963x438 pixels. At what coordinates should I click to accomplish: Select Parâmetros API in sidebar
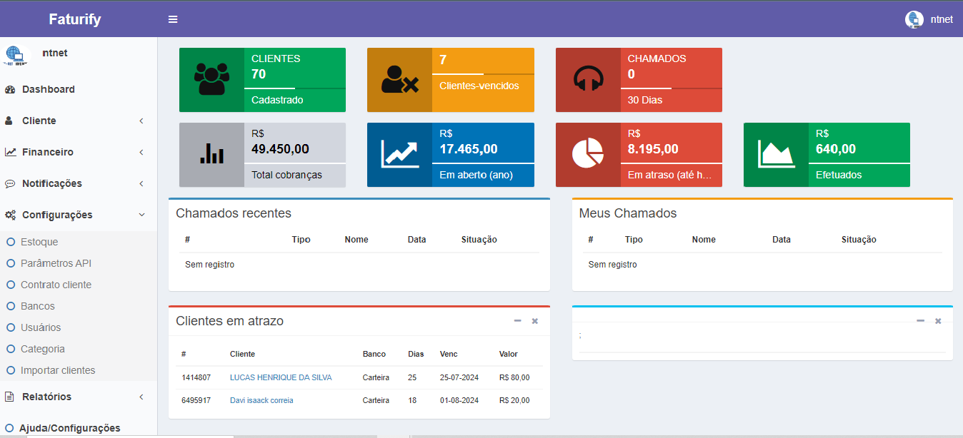56,263
